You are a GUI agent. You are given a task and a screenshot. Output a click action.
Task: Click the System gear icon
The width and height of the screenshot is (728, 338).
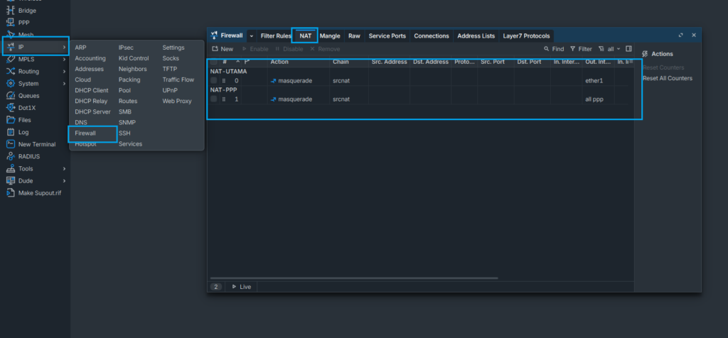click(10, 84)
